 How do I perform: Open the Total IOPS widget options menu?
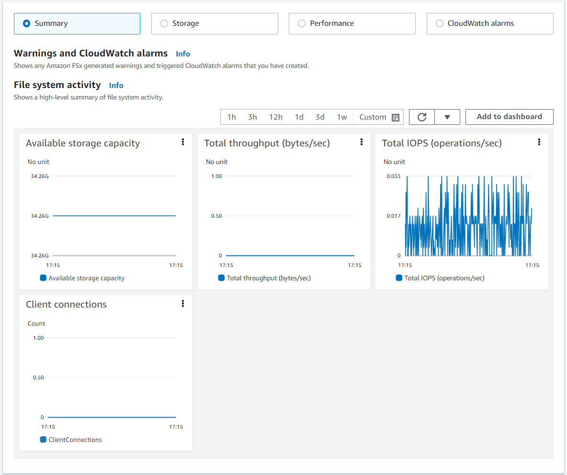click(539, 142)
